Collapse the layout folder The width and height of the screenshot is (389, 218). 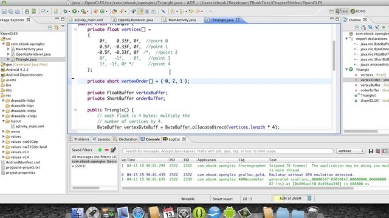click(4, 121)
